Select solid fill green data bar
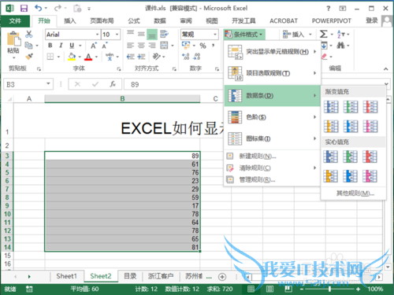The image size is (394, 295). click(x=350, y=157)
